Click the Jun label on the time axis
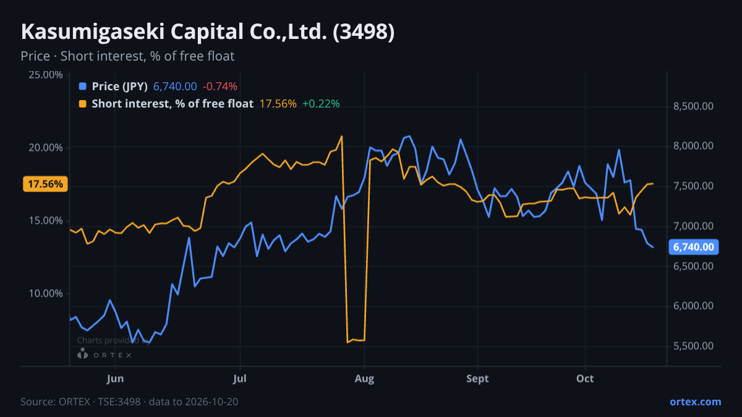The height and width of the screenshot is (417, 742). point(115,378)
